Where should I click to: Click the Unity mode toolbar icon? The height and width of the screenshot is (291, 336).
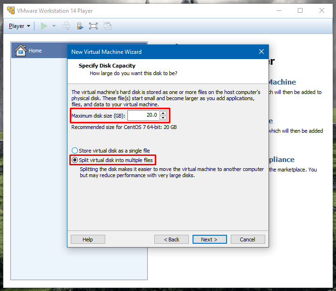108,26
